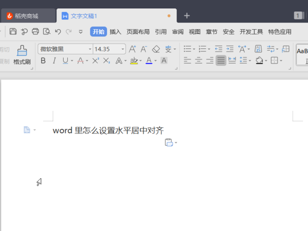Decrease paragraph indent
308x231 pixels.
coord(219,49)
